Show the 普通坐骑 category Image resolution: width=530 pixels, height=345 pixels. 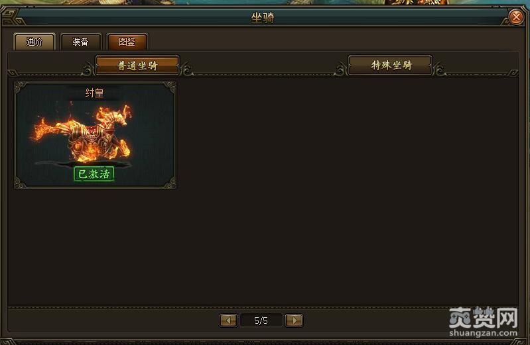pos(137,65)
